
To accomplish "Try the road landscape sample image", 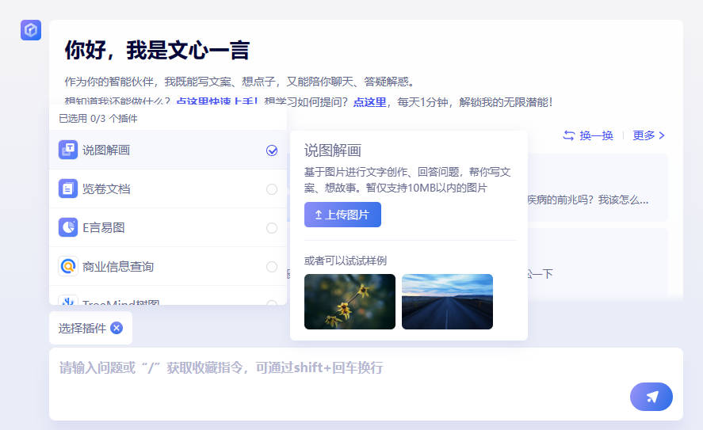I will tap(447, 302).
